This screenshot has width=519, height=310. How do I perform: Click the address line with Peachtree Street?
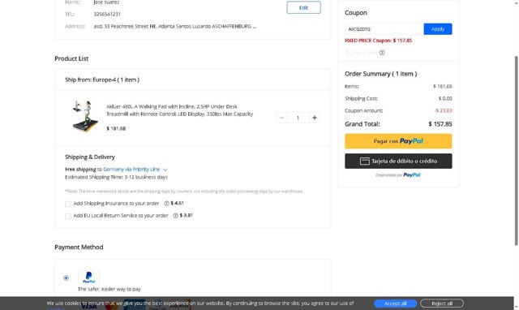(175, 26)
